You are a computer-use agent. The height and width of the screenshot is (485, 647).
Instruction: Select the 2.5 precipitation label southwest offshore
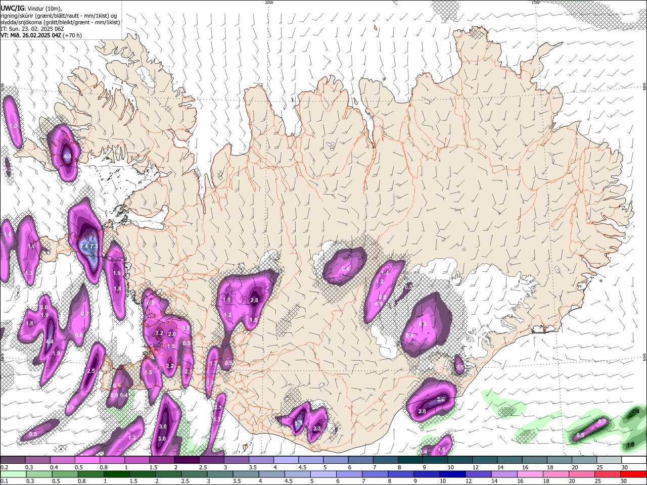[x=91, y=371]
